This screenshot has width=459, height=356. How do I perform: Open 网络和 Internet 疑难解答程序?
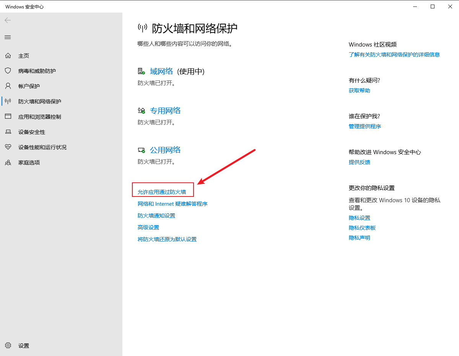(x=173, y=204)
